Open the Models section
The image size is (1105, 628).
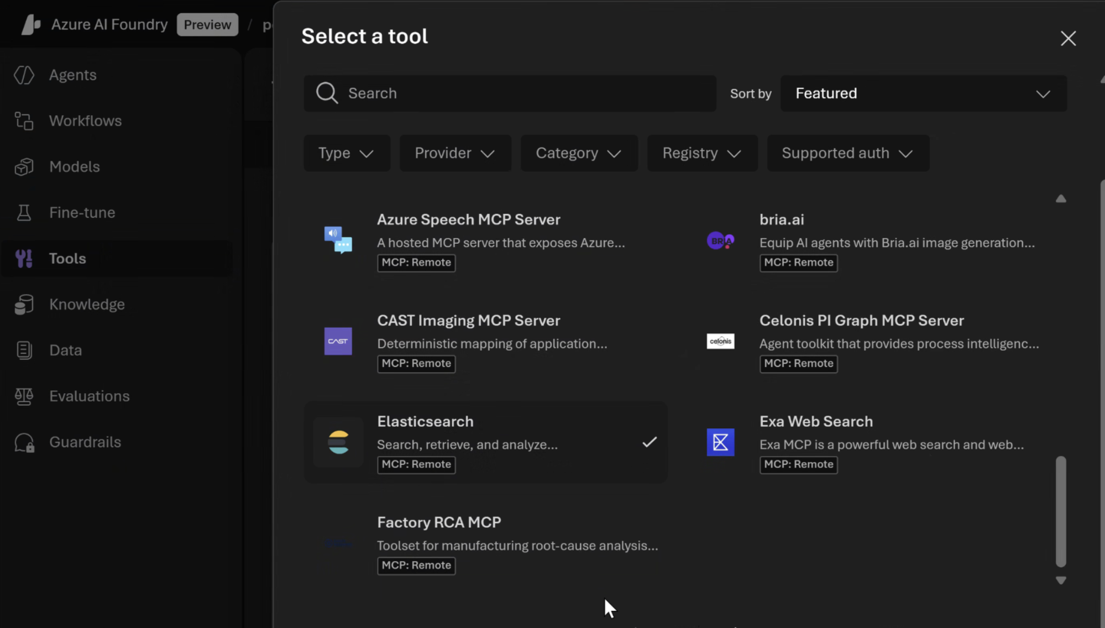[x=74, y=166]
